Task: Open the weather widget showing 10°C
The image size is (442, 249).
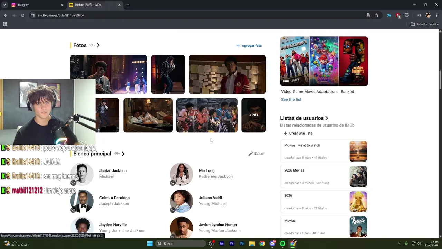Action: 16,243
